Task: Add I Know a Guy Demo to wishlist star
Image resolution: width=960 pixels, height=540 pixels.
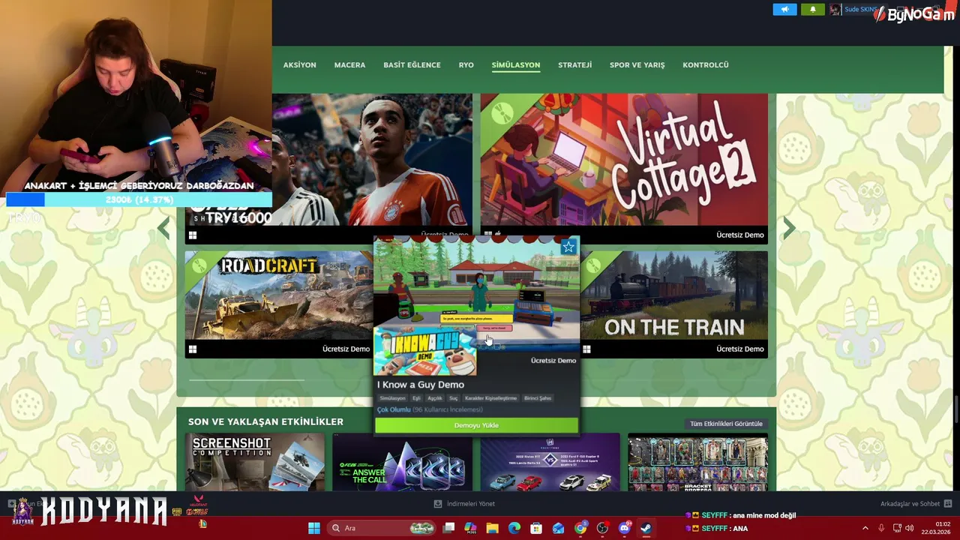Action: tap(568, 247)
